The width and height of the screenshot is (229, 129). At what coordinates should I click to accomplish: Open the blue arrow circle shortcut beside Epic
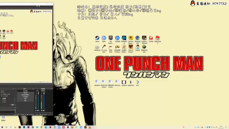coord(117,39)
